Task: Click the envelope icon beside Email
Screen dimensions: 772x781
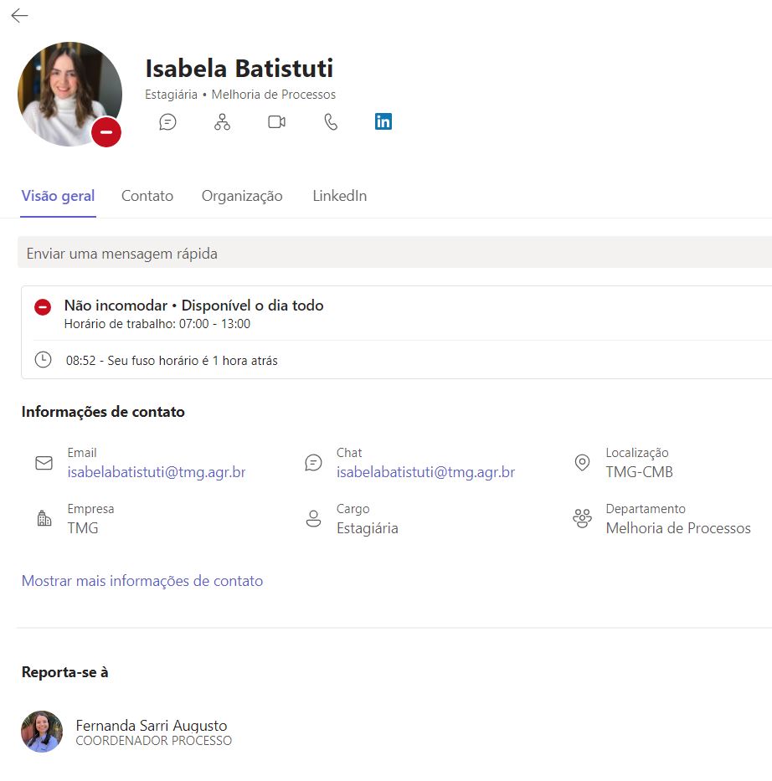Action: pyautogui.click(x=44, y=463)
